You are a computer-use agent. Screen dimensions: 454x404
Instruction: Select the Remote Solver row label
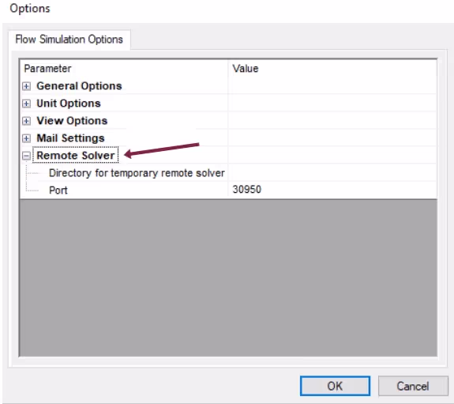(x=76, y=156)
